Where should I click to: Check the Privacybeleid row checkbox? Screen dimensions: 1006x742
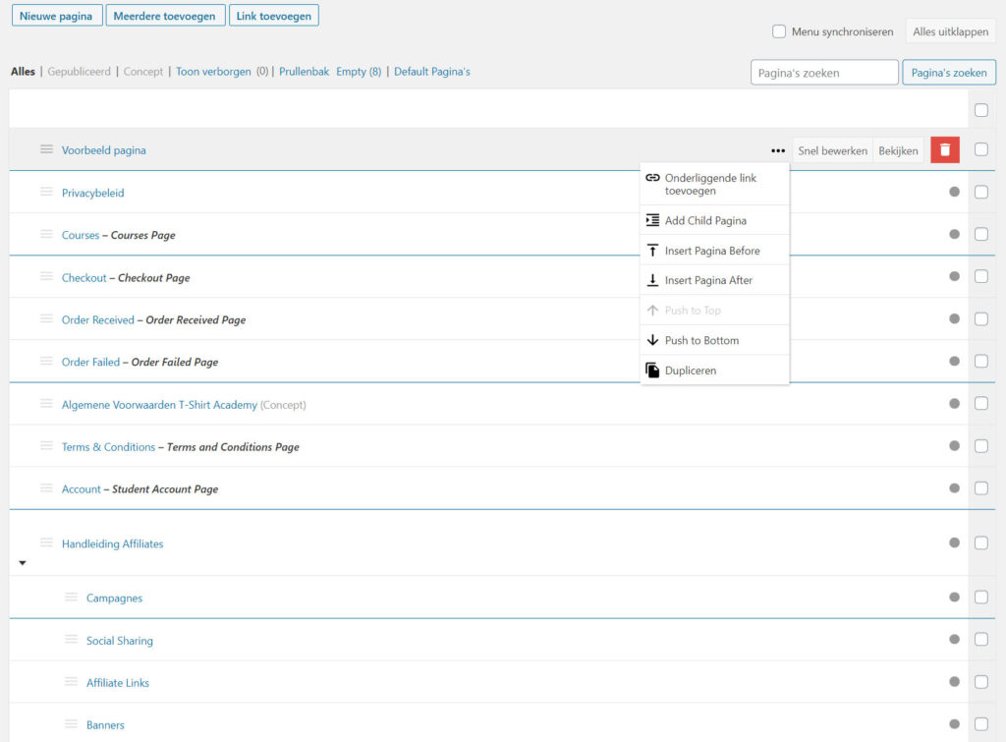click(981, 192)
